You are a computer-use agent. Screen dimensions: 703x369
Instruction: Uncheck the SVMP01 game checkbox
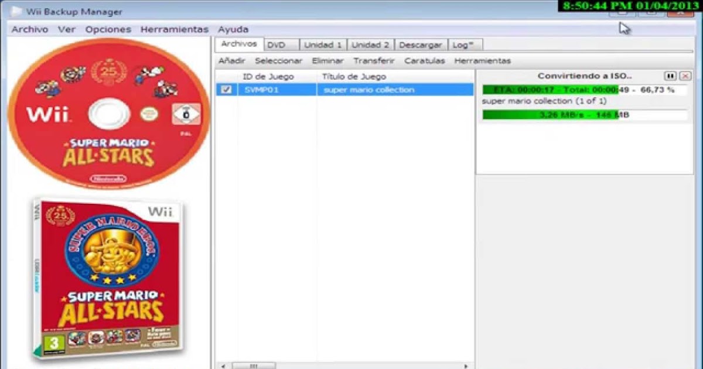[226, 90]
